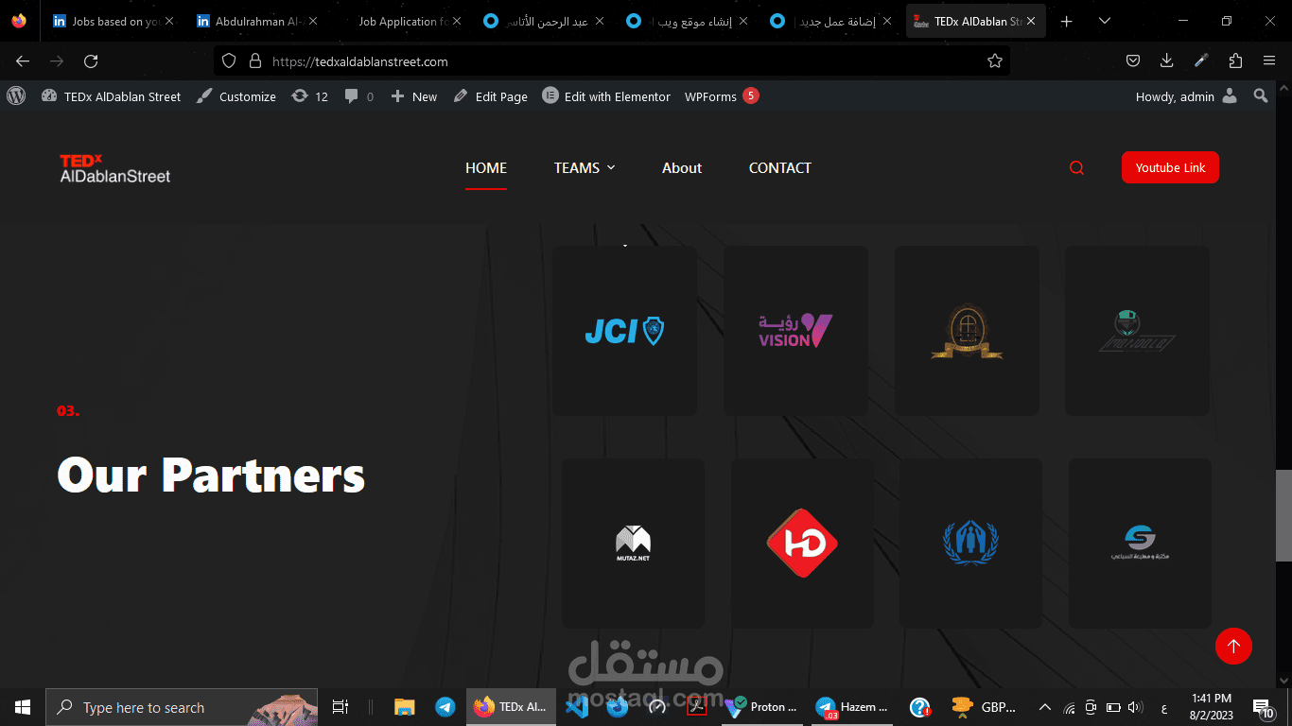Close the TEDx AlDablan Street tab
This screenshot has width=1292, height=726.
[x=1030, y=22]
